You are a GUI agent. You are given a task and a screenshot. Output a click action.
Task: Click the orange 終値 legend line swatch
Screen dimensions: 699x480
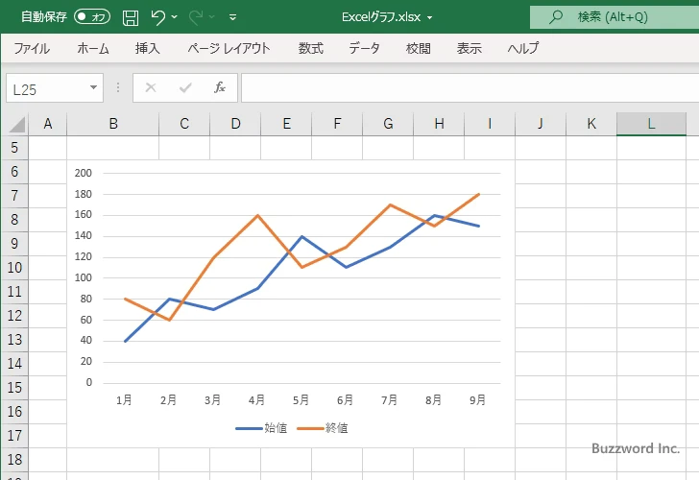pyautogui.click(x=310, y=429)
